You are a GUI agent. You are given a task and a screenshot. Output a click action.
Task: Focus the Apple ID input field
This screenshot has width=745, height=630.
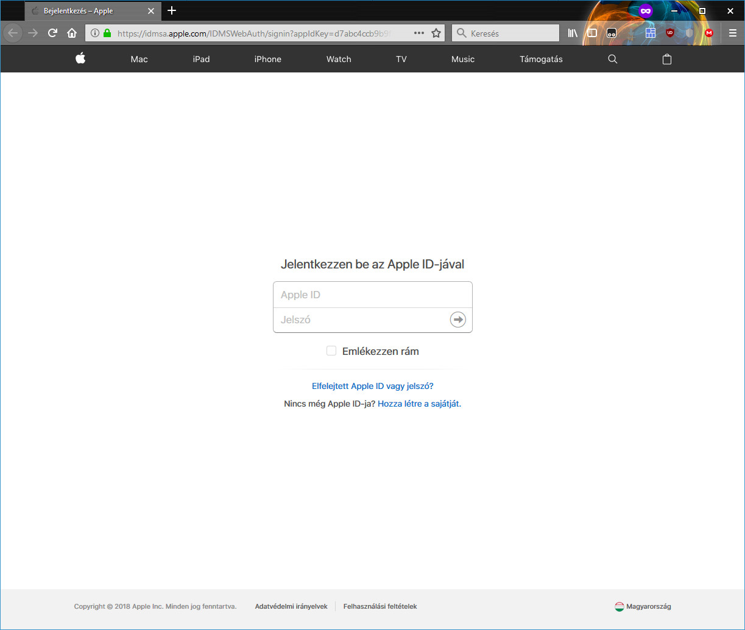[x=372, y=295]
